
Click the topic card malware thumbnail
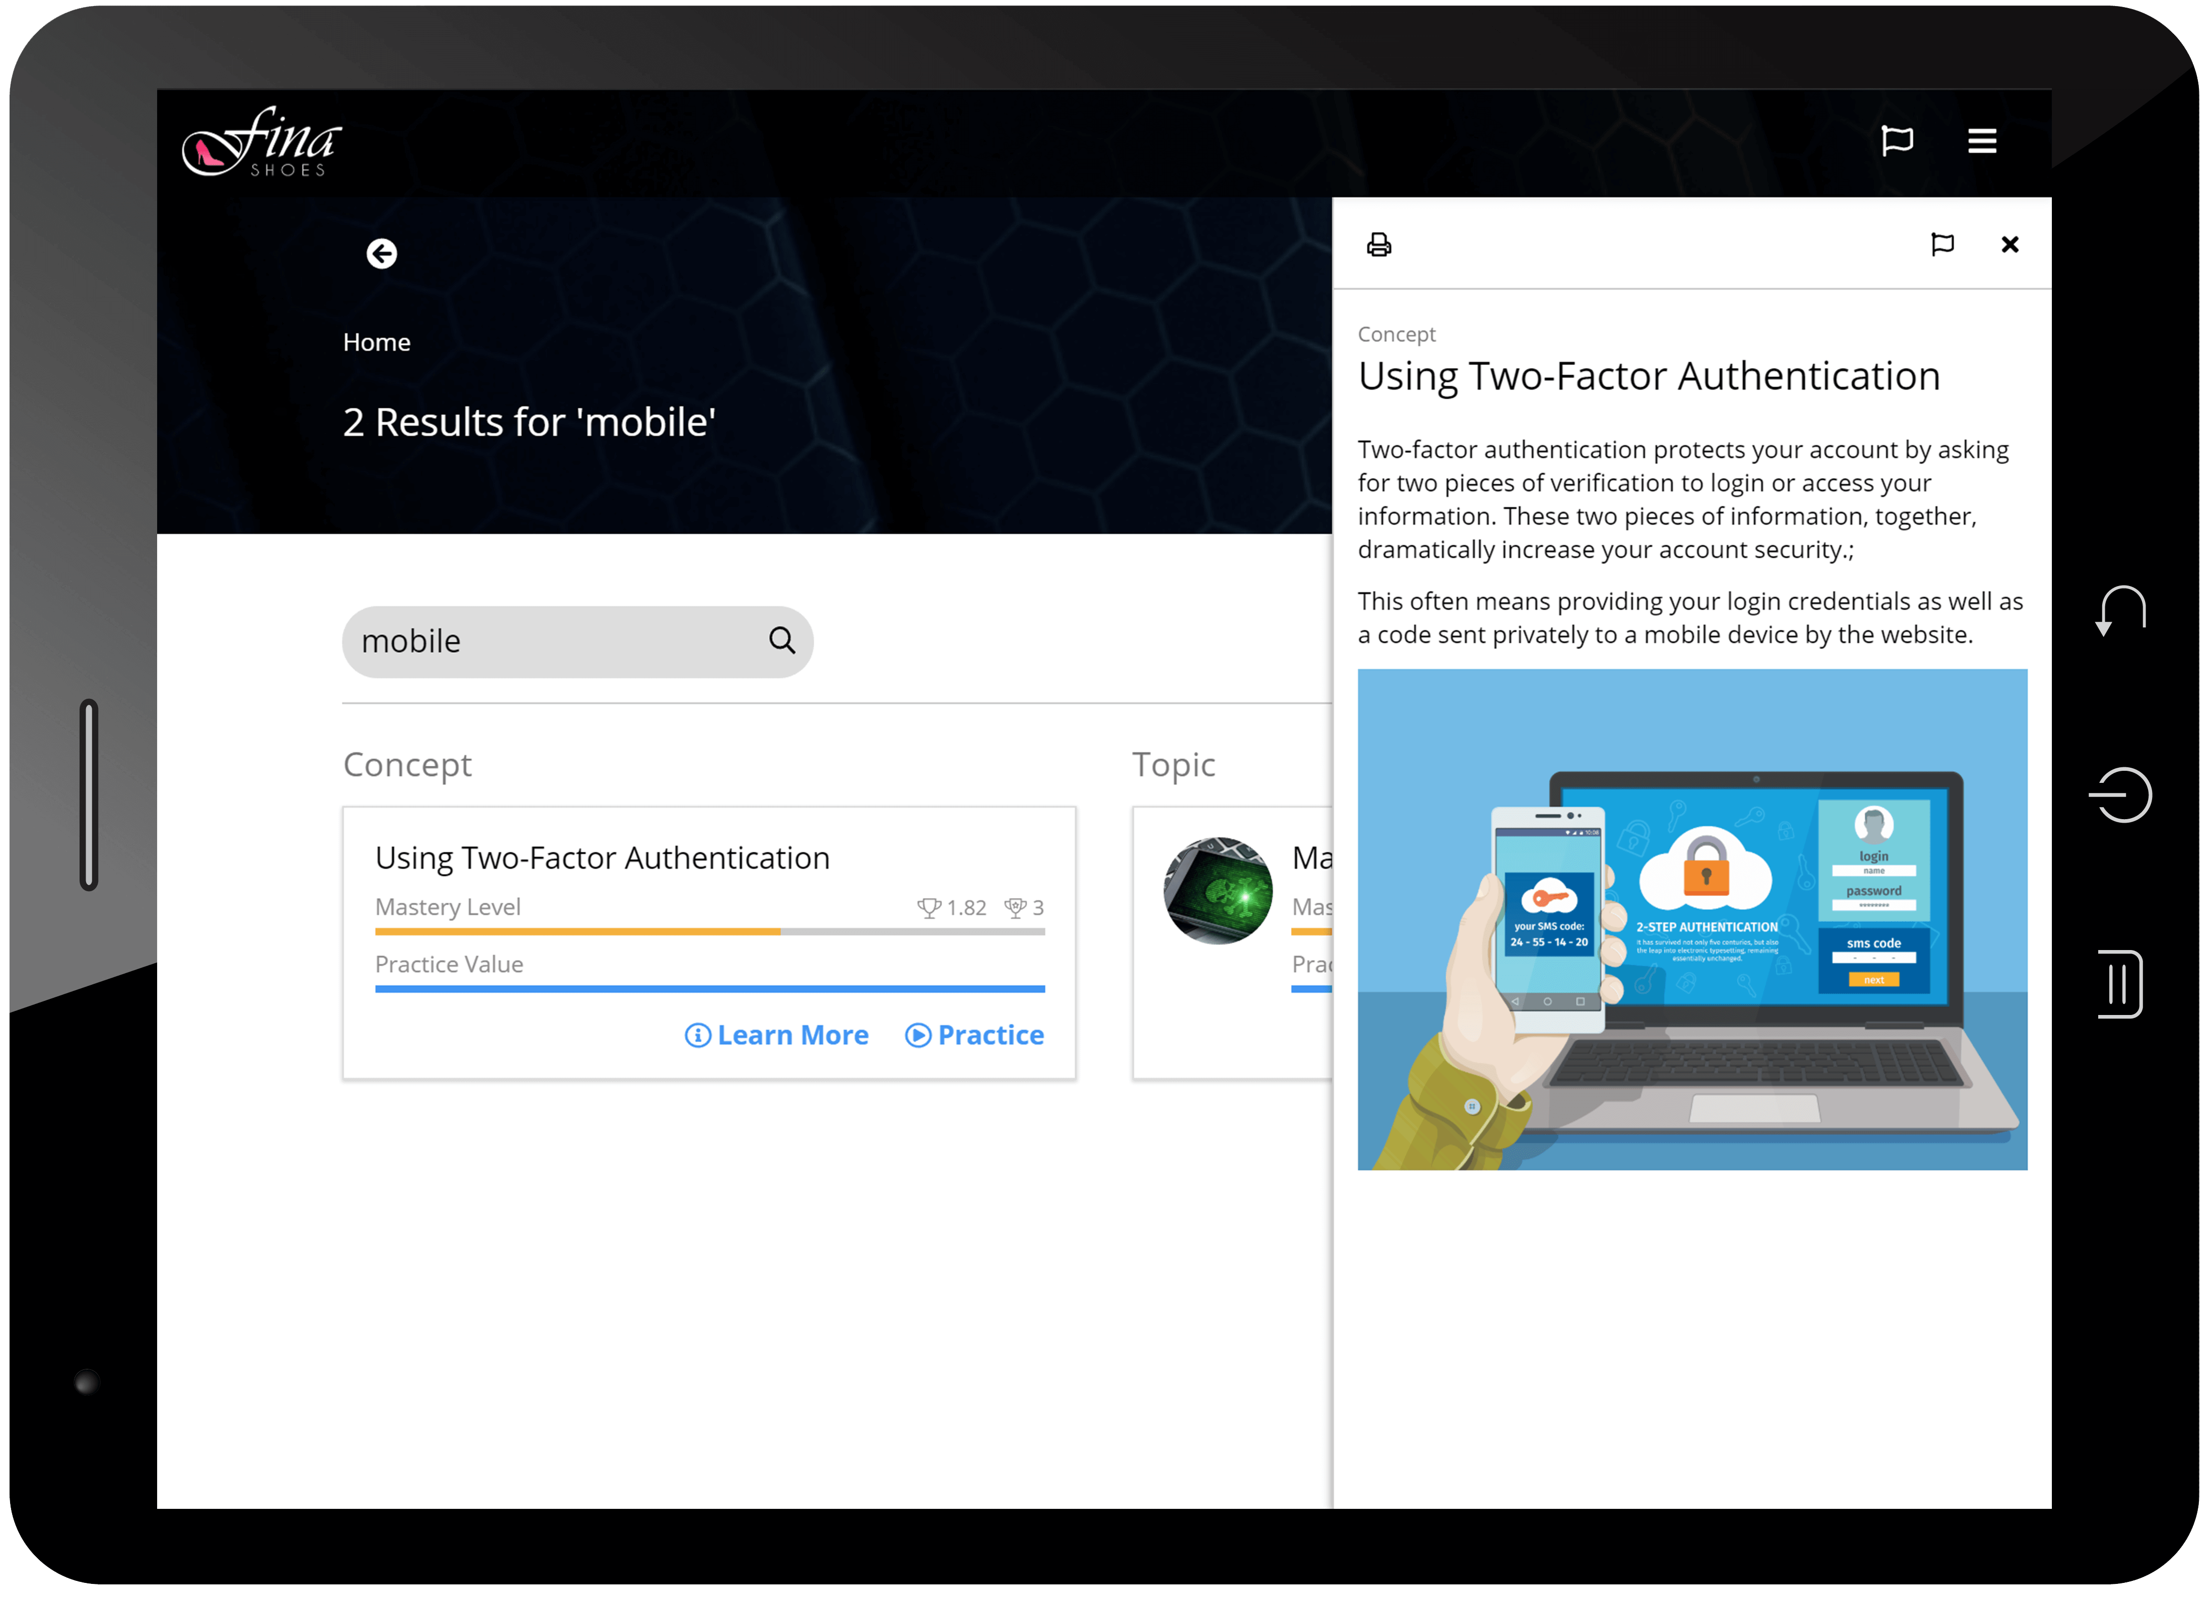pyautogui.click(x=1218, y=891)
